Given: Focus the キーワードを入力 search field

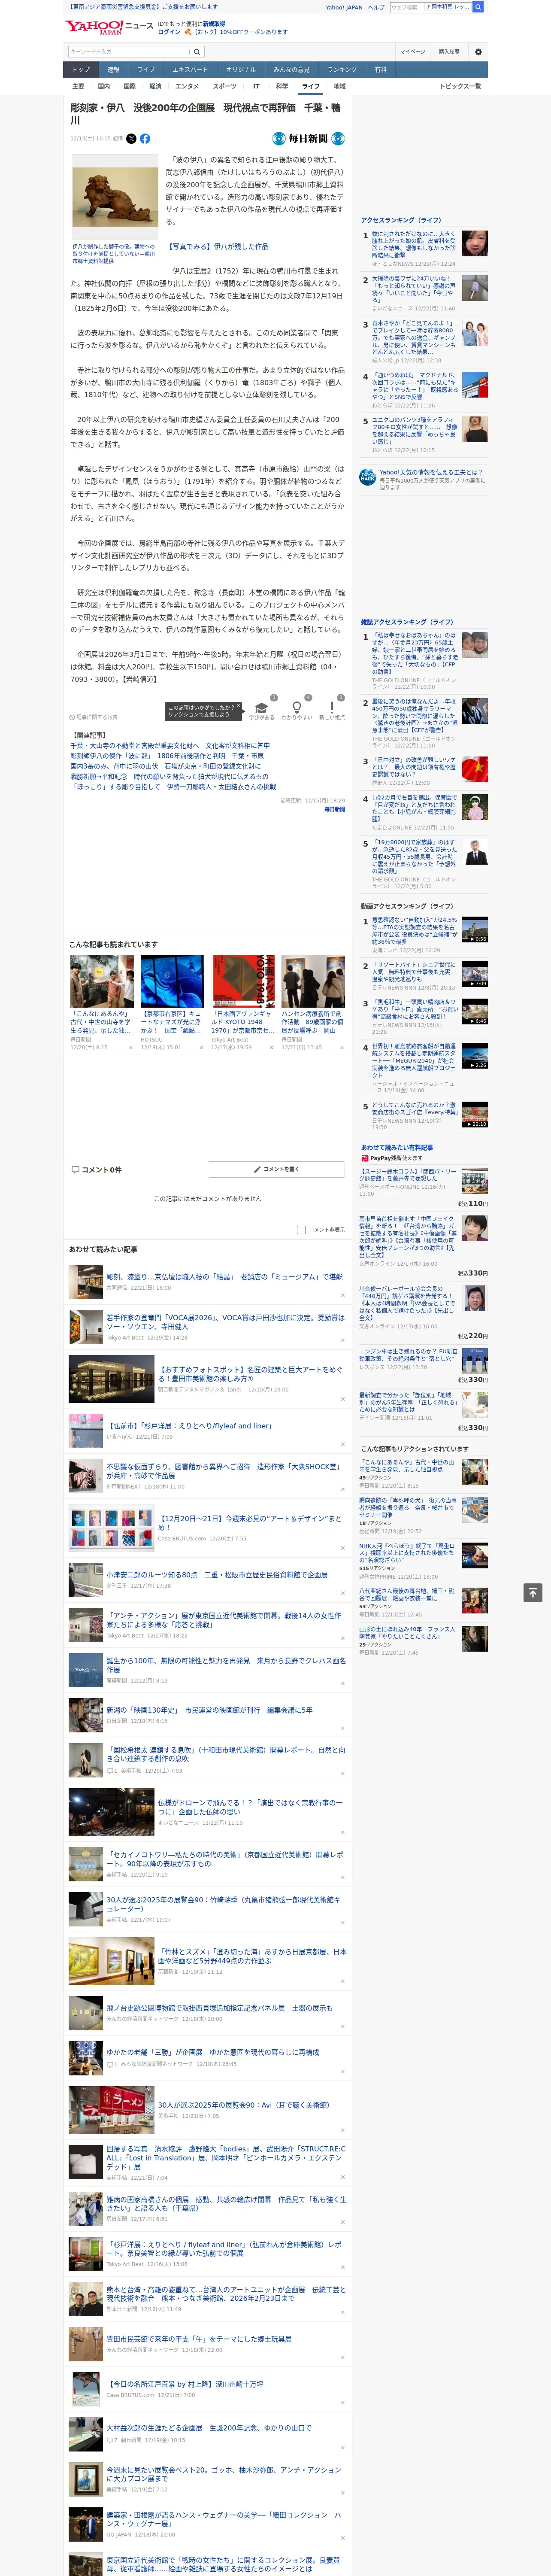Looking at the screenshot, I should pyautogui.click(x=128, y=51).
